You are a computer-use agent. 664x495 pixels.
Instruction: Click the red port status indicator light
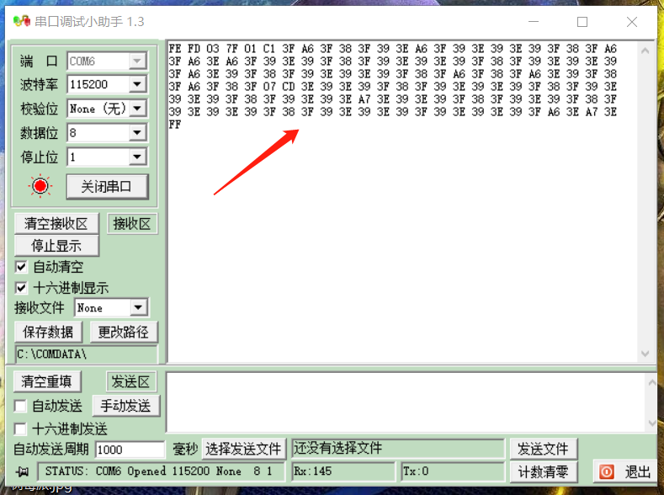(x=40, y=186)
